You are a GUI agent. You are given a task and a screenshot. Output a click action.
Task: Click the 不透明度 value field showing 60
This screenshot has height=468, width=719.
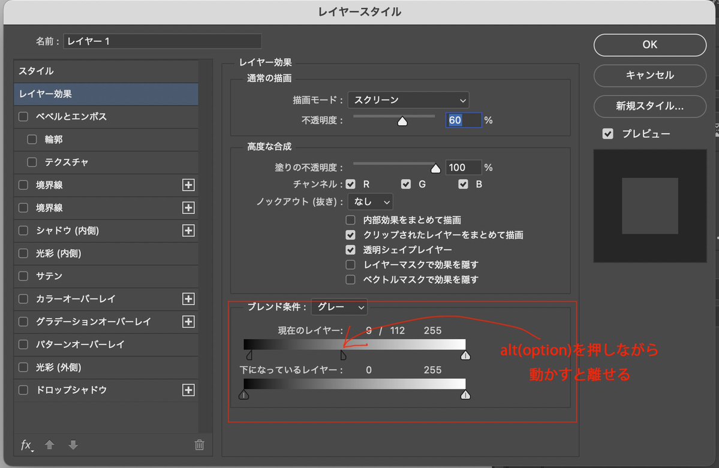pyautogui.click(x=463, y=120)
